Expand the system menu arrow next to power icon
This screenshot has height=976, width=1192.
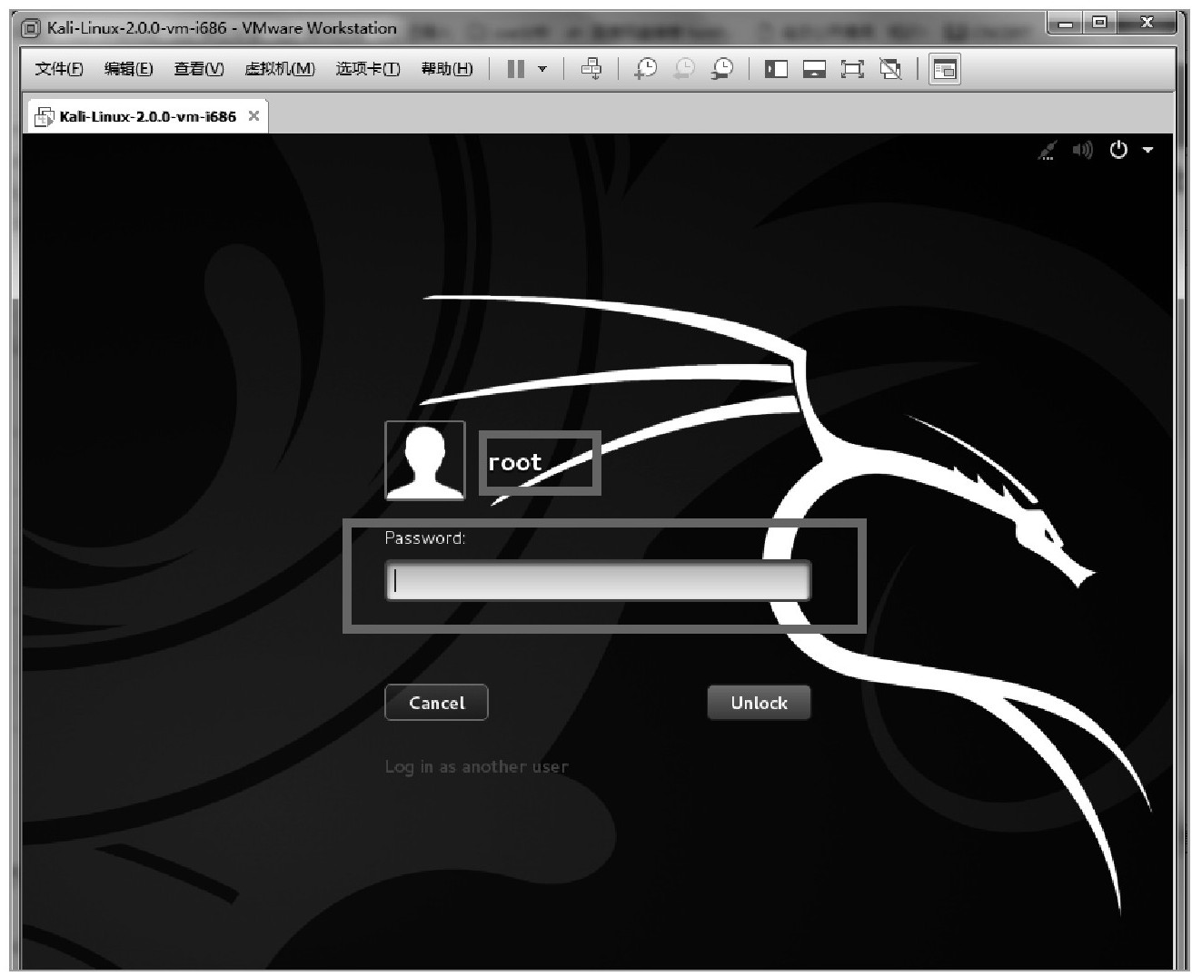tap(1147, 150)
